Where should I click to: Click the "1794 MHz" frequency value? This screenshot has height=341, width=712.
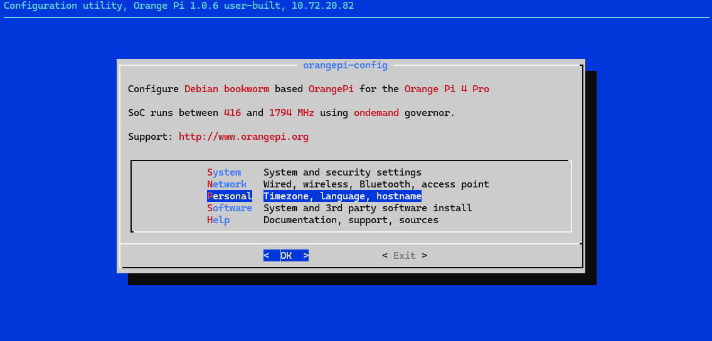coord(292,112)
